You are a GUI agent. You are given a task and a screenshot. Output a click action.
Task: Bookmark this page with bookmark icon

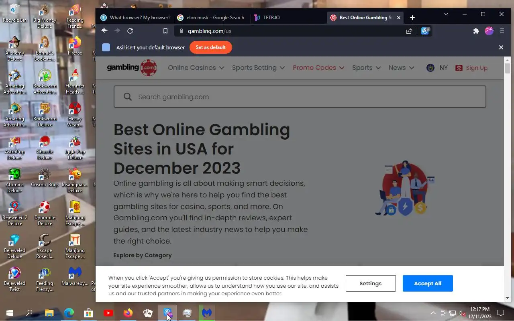click(x=165, y=31)
